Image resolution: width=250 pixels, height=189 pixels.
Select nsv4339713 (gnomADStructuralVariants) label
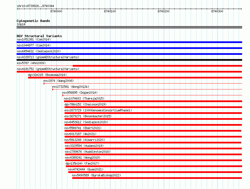tap(48, 57)
